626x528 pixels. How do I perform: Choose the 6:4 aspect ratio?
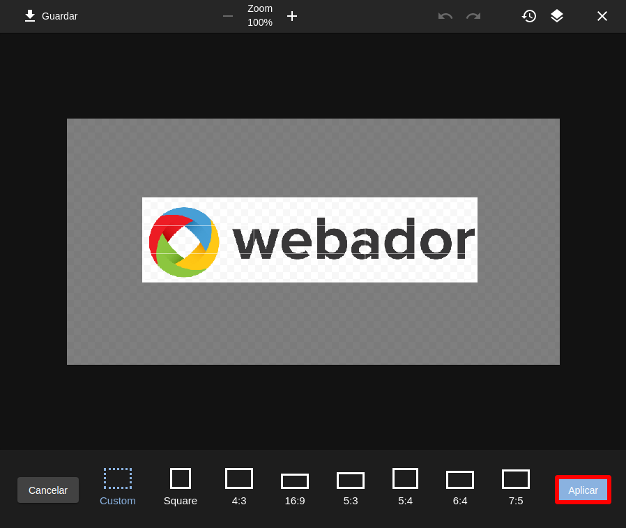(460, 487)
